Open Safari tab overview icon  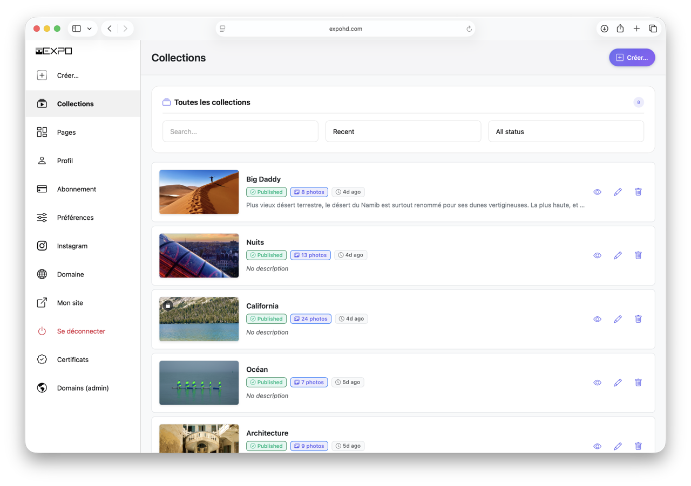click(x=653, y=29)
